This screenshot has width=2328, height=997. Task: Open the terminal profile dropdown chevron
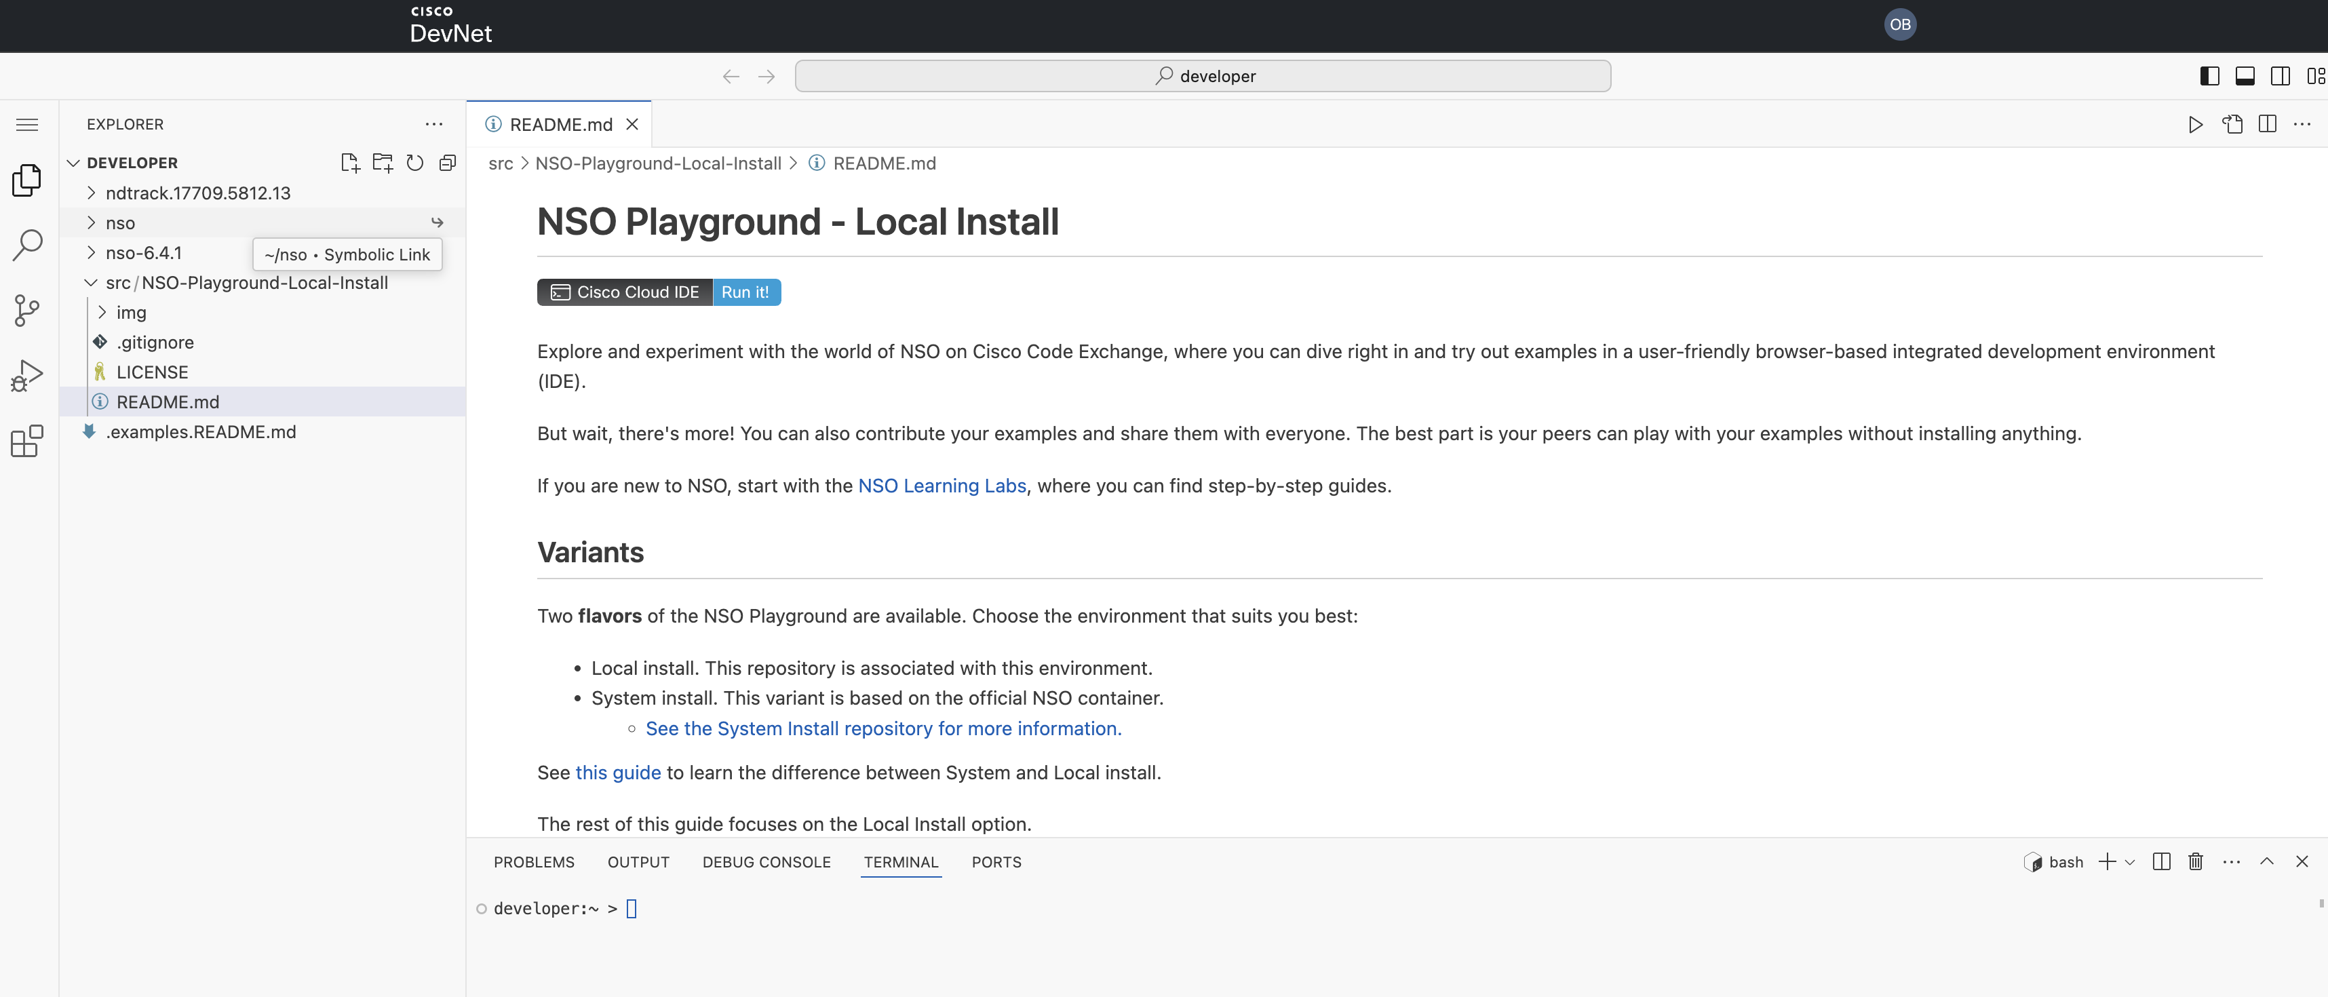pos(2129,861)
